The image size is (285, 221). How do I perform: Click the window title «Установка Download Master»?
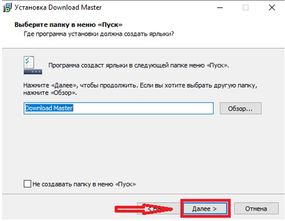[58, 8]
